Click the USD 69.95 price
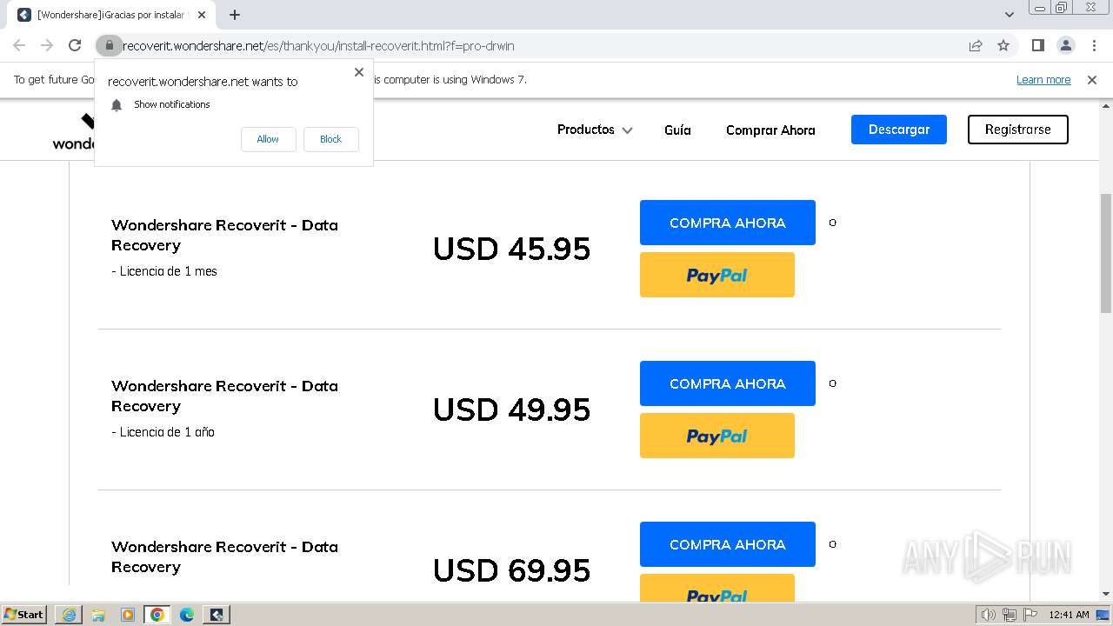Image resolution: width=1113 pixels, height=626 pixels. pyautogui.click(x=511, y=570)
